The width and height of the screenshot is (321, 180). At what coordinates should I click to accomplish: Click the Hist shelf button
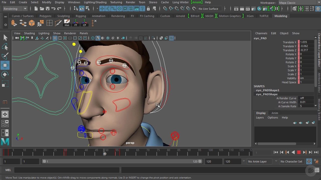67,23
